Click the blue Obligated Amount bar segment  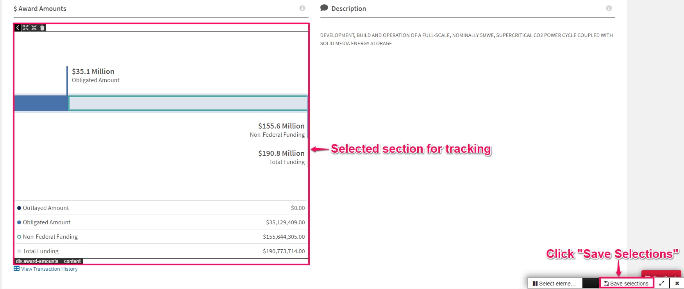pos(41,103)
